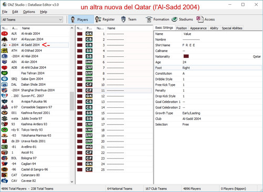
Task: Select the Catanzaro 80 team
Action: tap(31, 175)
